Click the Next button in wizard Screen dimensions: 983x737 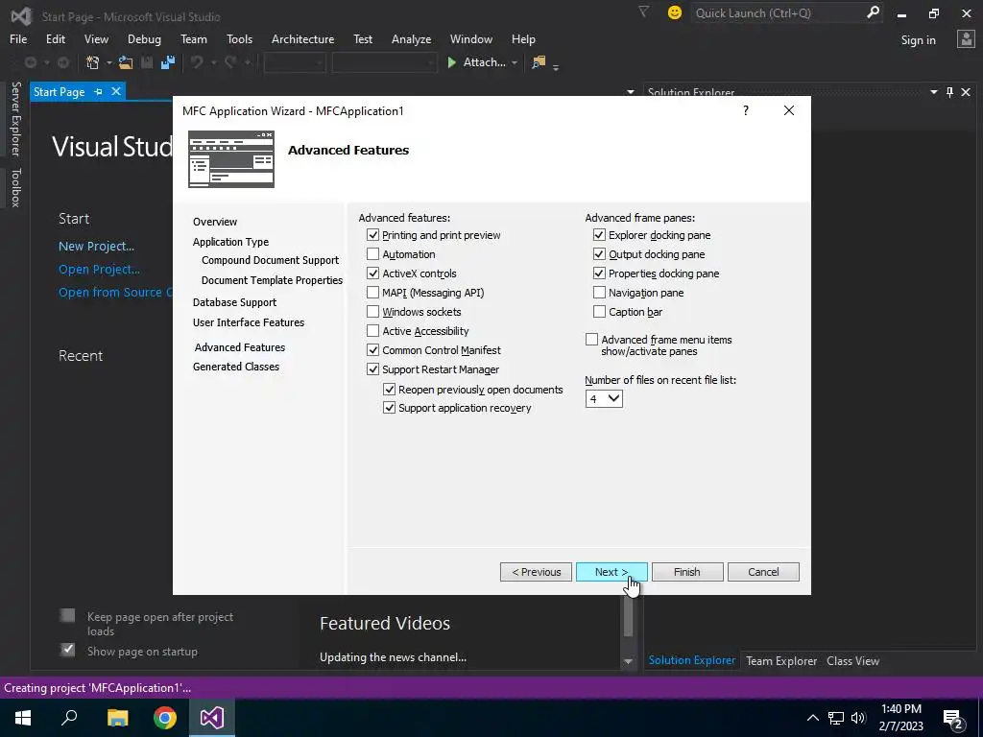point(611,572)
